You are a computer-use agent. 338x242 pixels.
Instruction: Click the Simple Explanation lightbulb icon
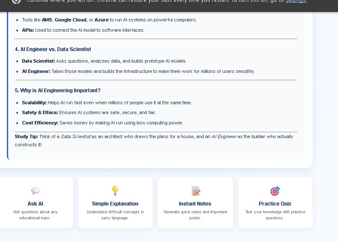[115, 191]
